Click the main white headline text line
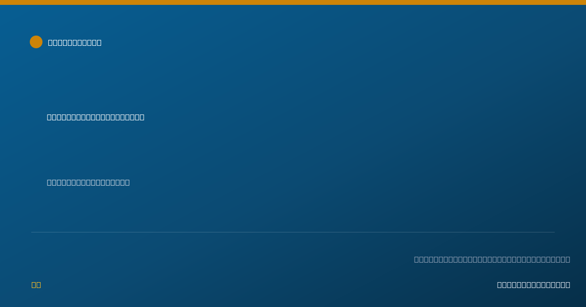This screenshot has height=307, width=586. tap(96, 117)
